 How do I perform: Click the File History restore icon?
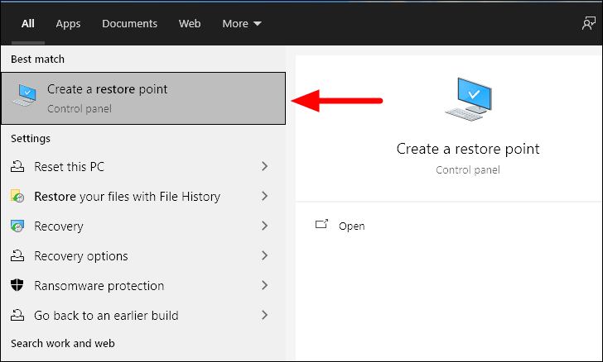pos(17,196)
